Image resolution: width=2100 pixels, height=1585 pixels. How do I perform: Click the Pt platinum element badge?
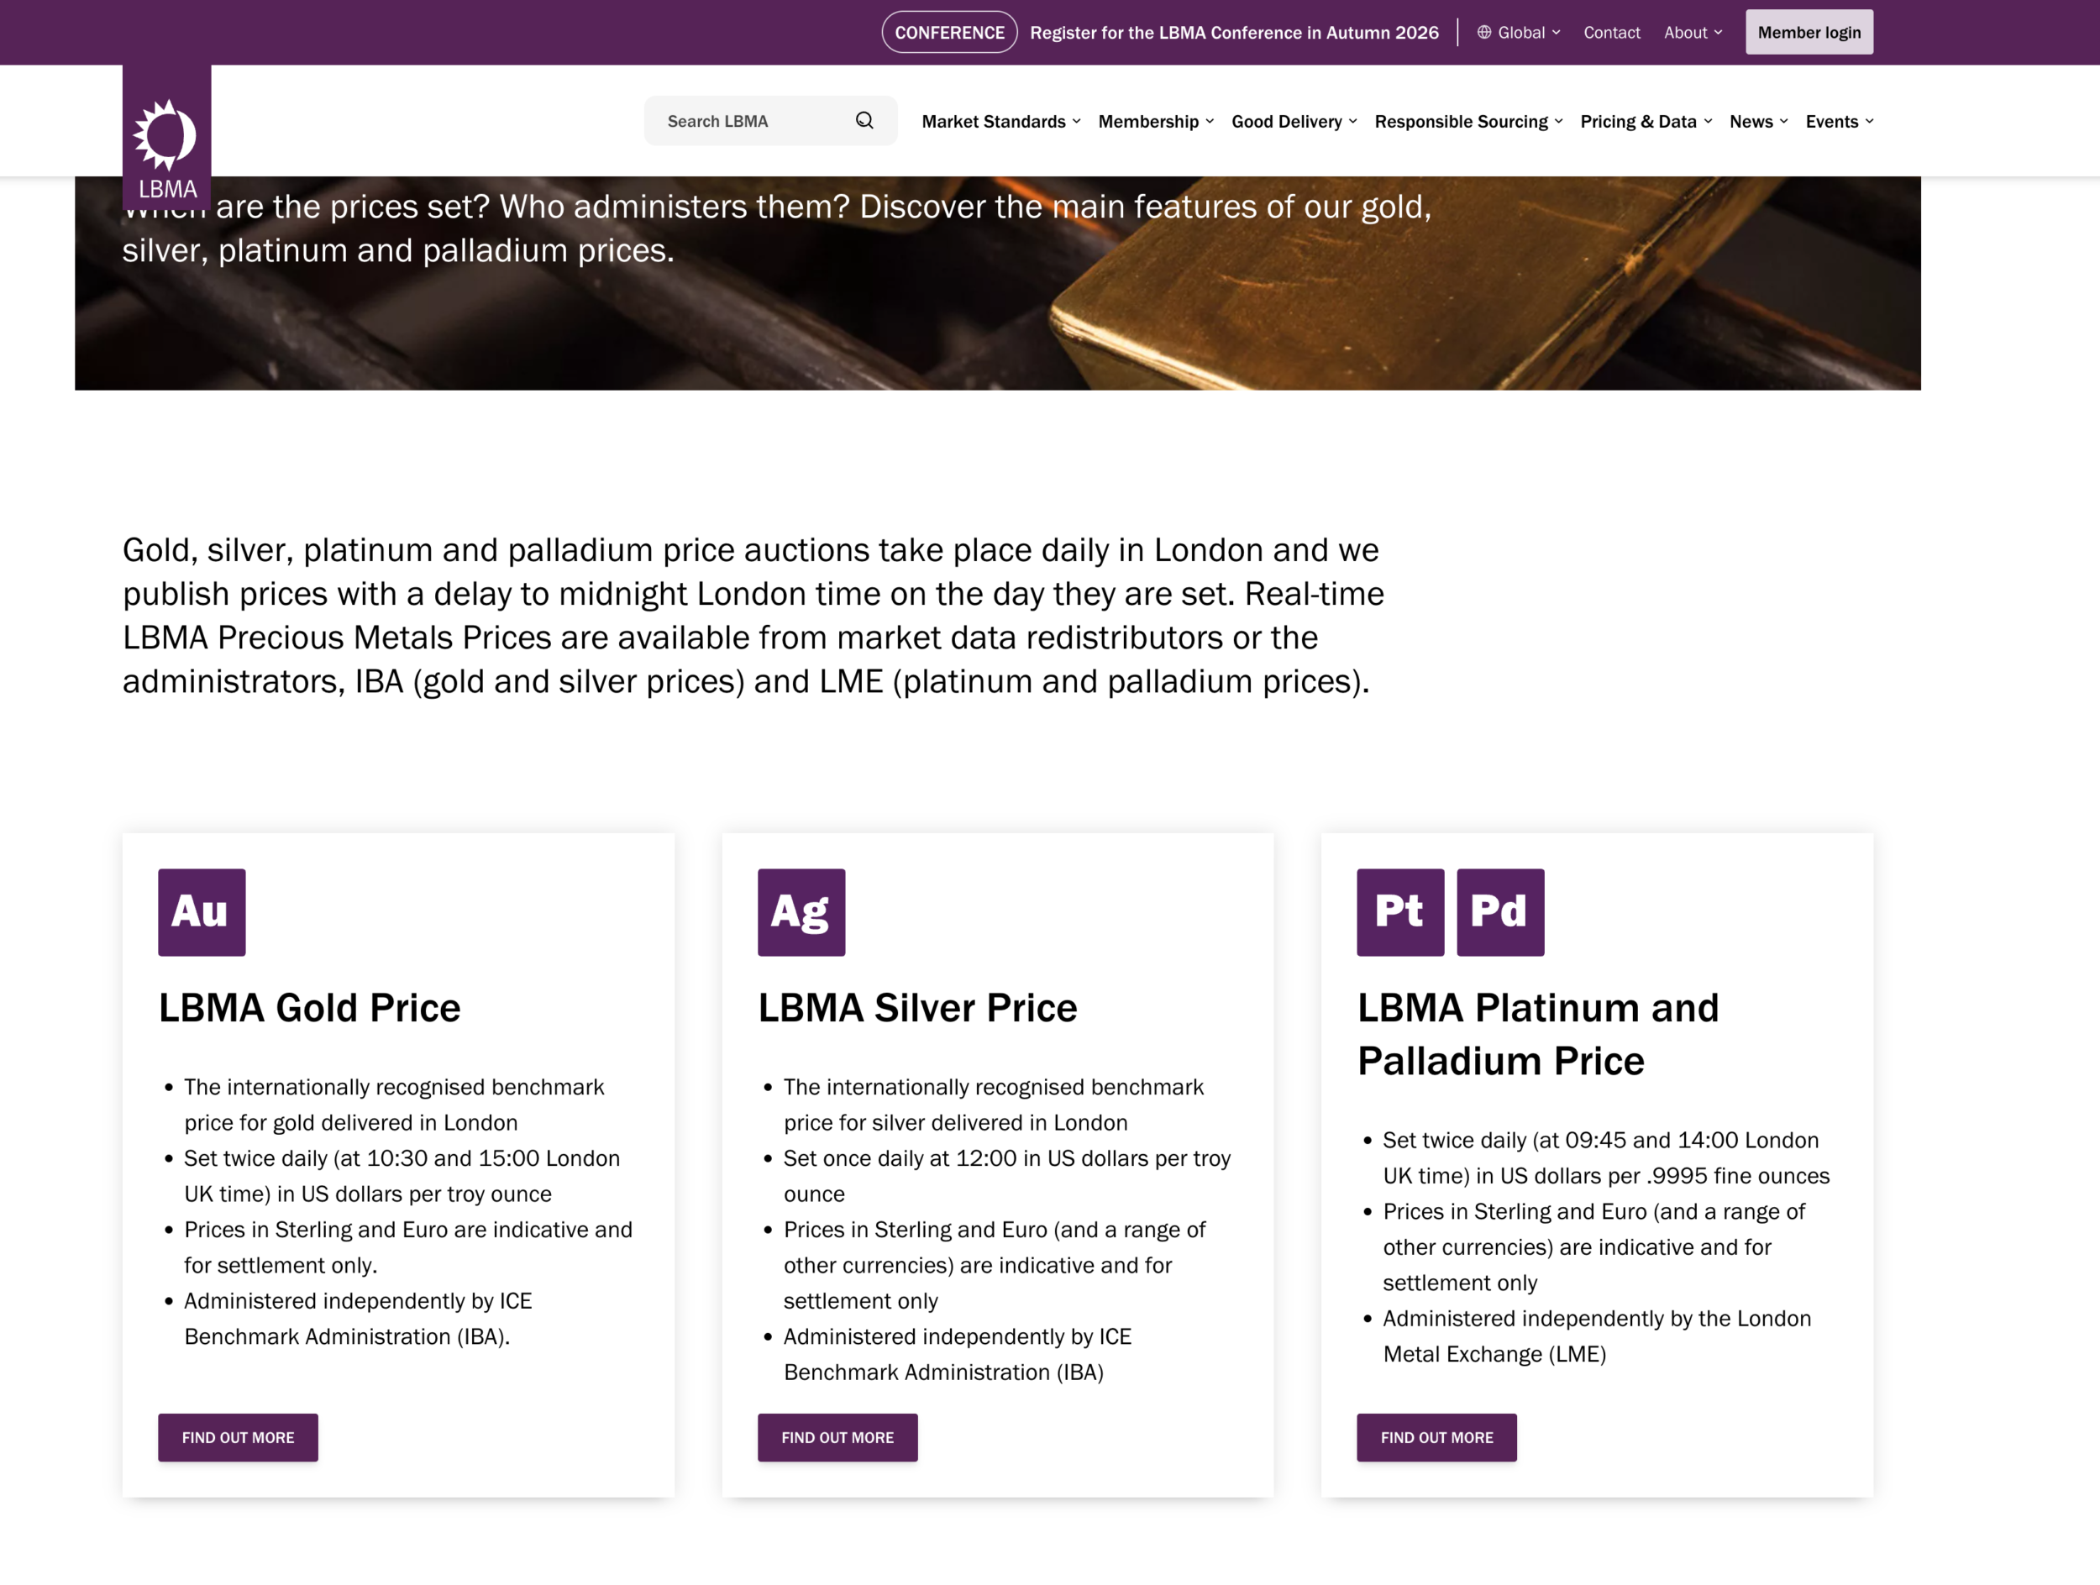click(1399, 911)
